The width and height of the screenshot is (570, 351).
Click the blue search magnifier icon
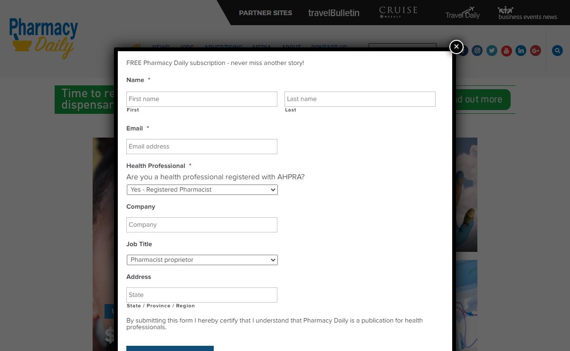point(557,51)
